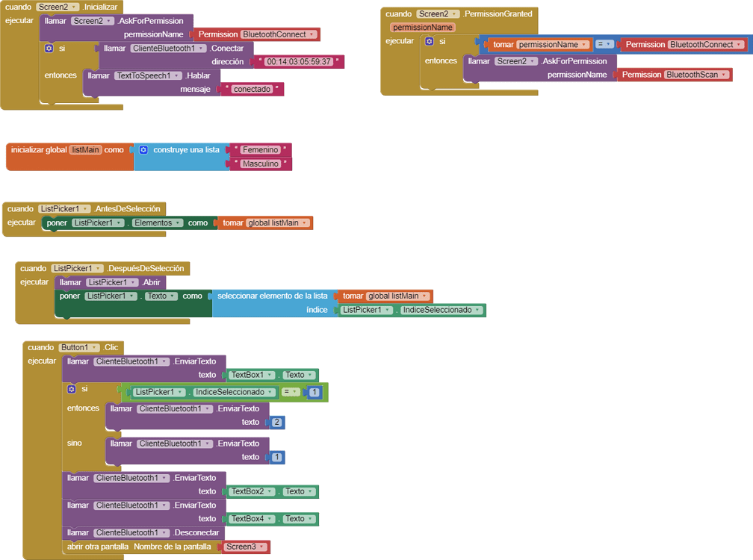Open the gear on construye una lista block
This screenshot has width=753, height=560.
(x=143, y=149)
